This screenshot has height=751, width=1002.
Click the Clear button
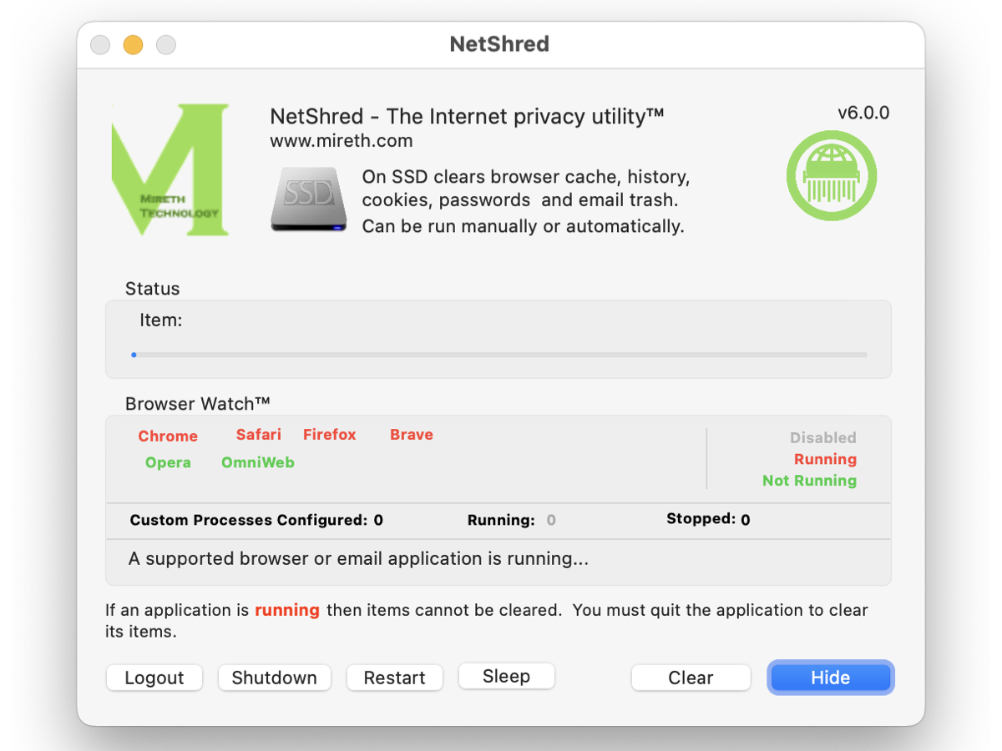point(691,678)
